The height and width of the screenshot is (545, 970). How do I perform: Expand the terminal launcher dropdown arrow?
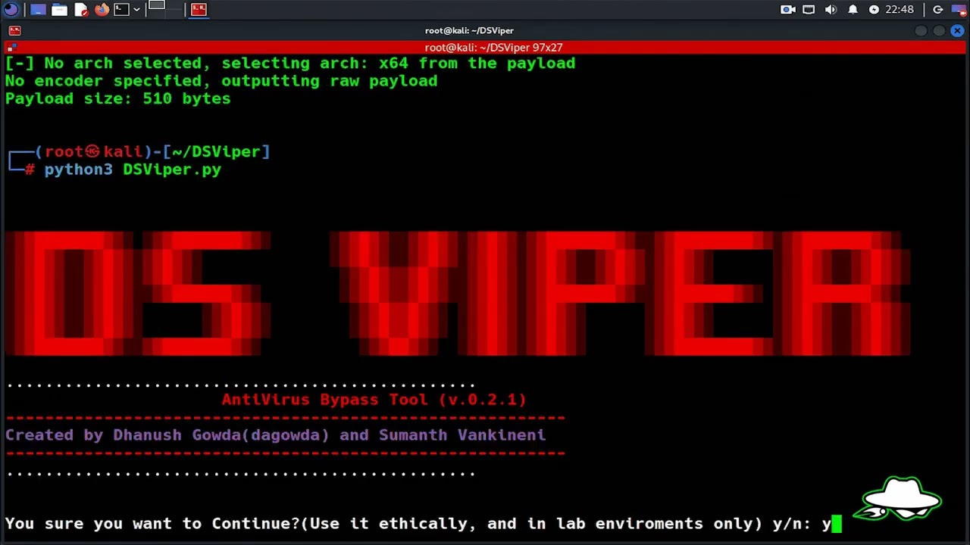(136, 10)
